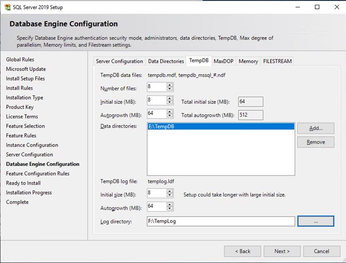
Task: Click the SQL Server setup title bar icon
Action: [x=7, y=7]
